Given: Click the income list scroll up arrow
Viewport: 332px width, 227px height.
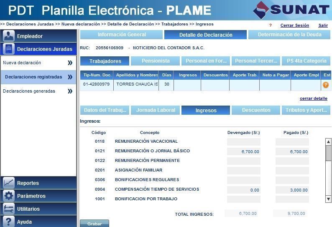Looking at the screenshot, I should pos(328,141).
